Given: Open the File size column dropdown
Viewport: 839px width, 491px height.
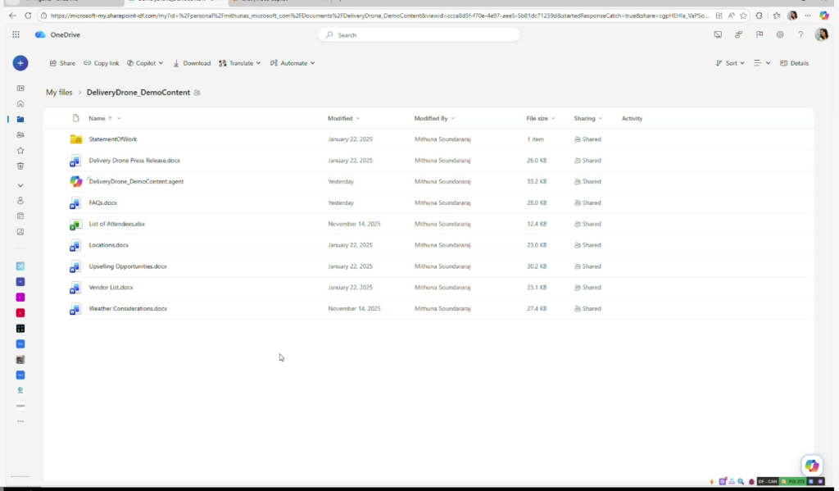Looking at the screenshot, I should [x=553, y=118].
